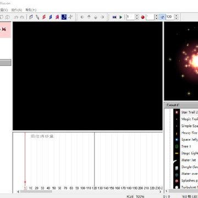Select the Turbulent emitter entry
Image resolution: width=198 pixels, height=198 pixels.
click(x=190, y=187)
